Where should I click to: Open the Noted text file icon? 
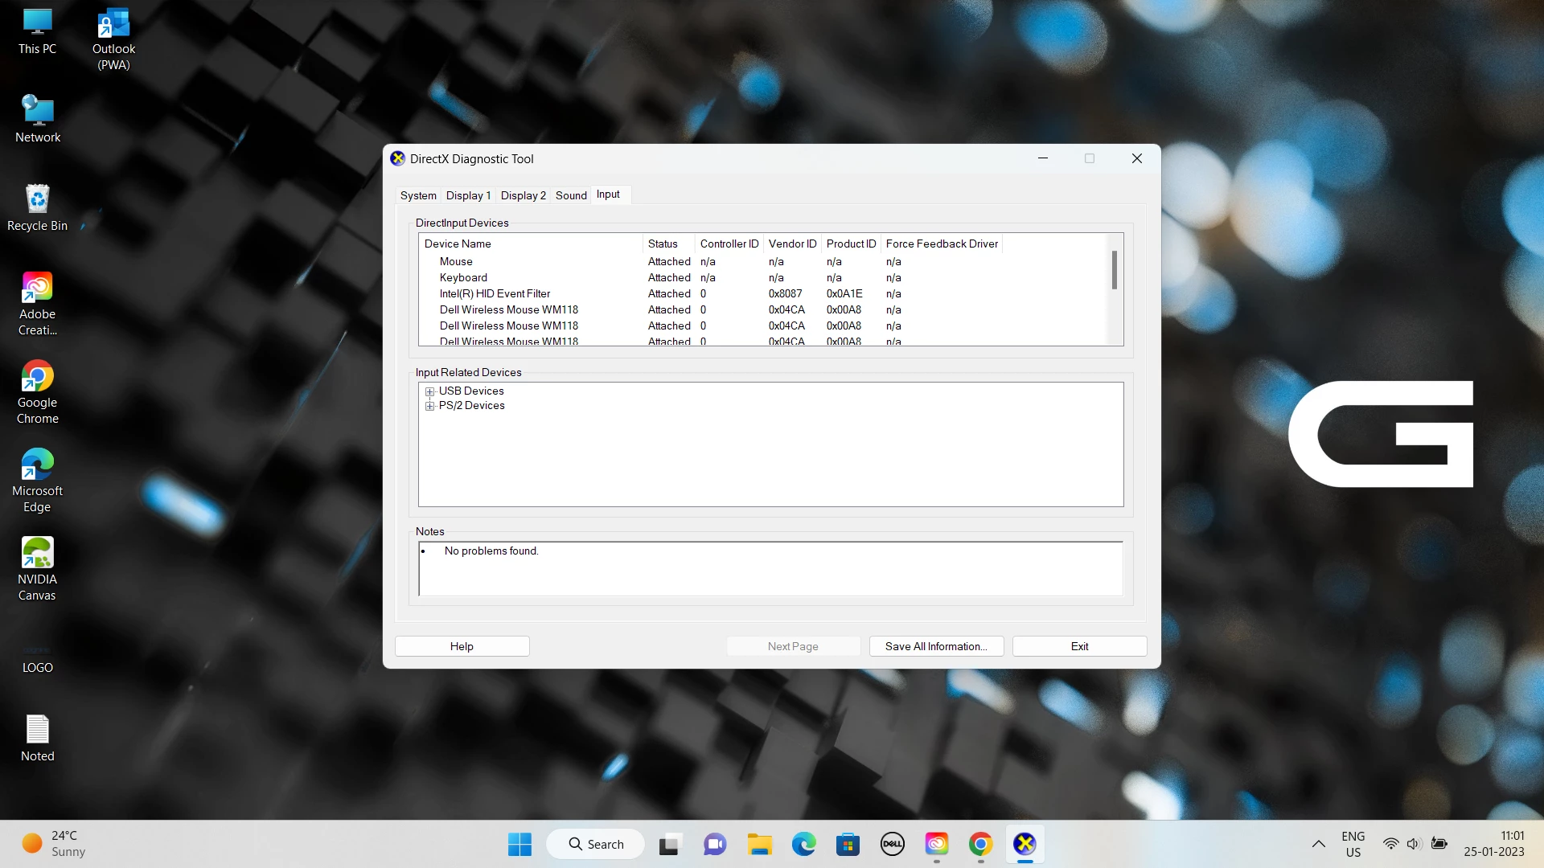[x=37, y=730]
